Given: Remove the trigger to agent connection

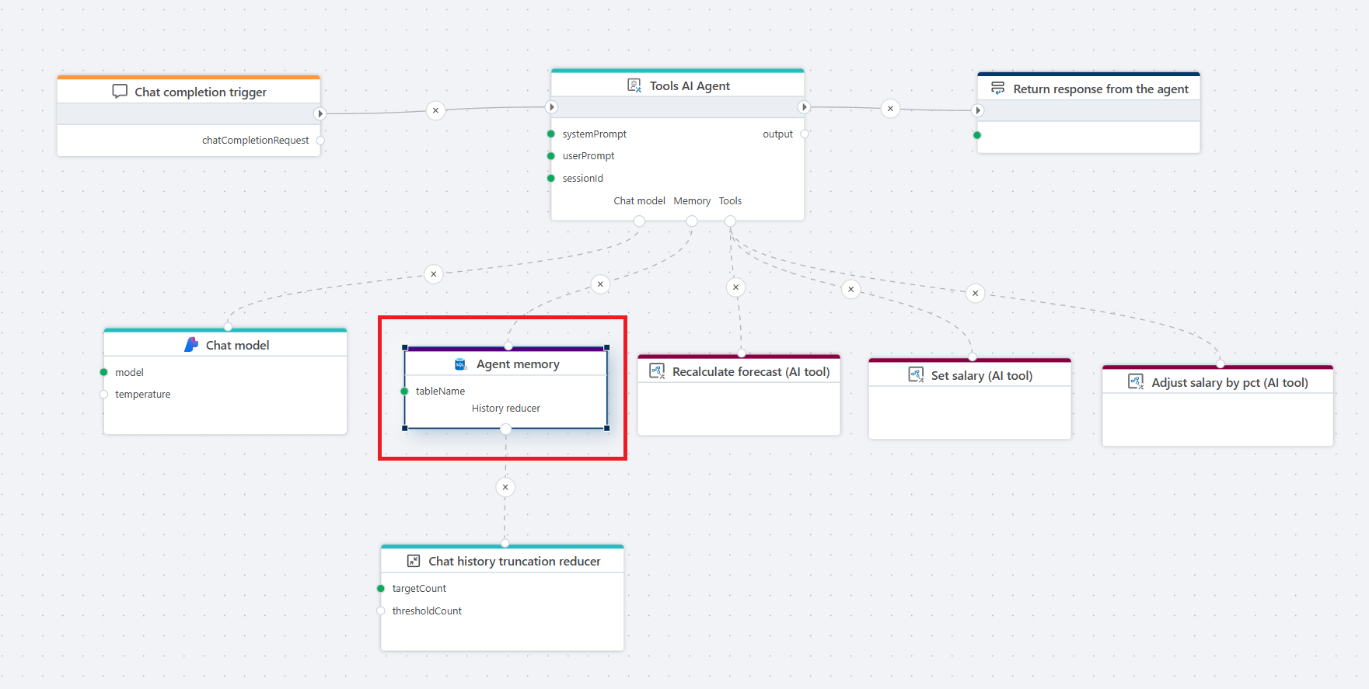Looking at the screenshot, I should (435, 110).
